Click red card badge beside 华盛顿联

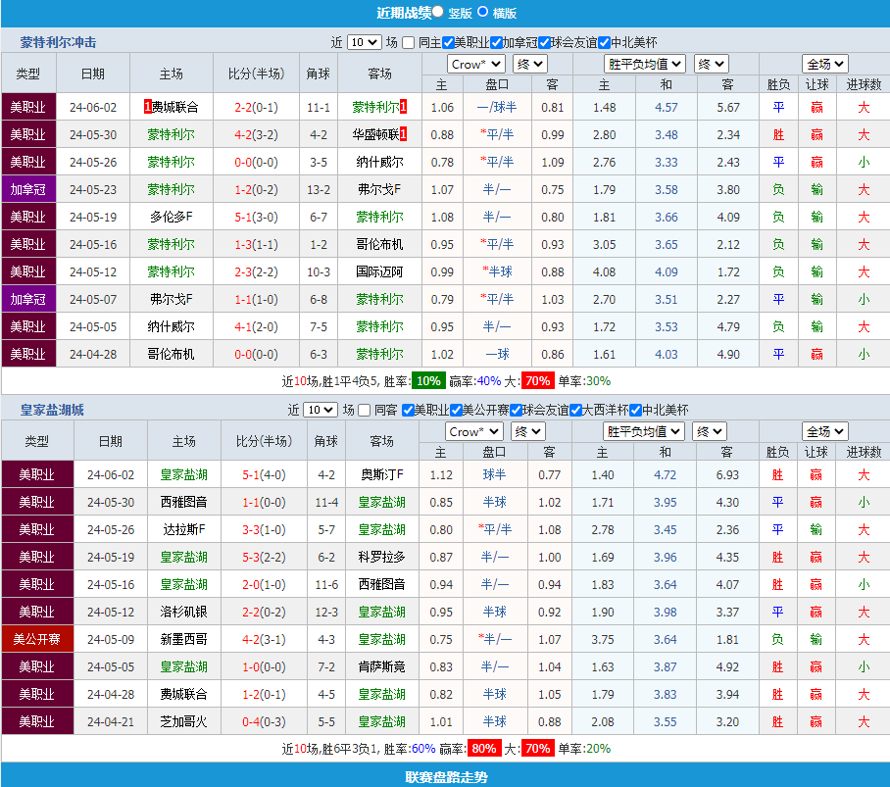[x=403, y=134]
